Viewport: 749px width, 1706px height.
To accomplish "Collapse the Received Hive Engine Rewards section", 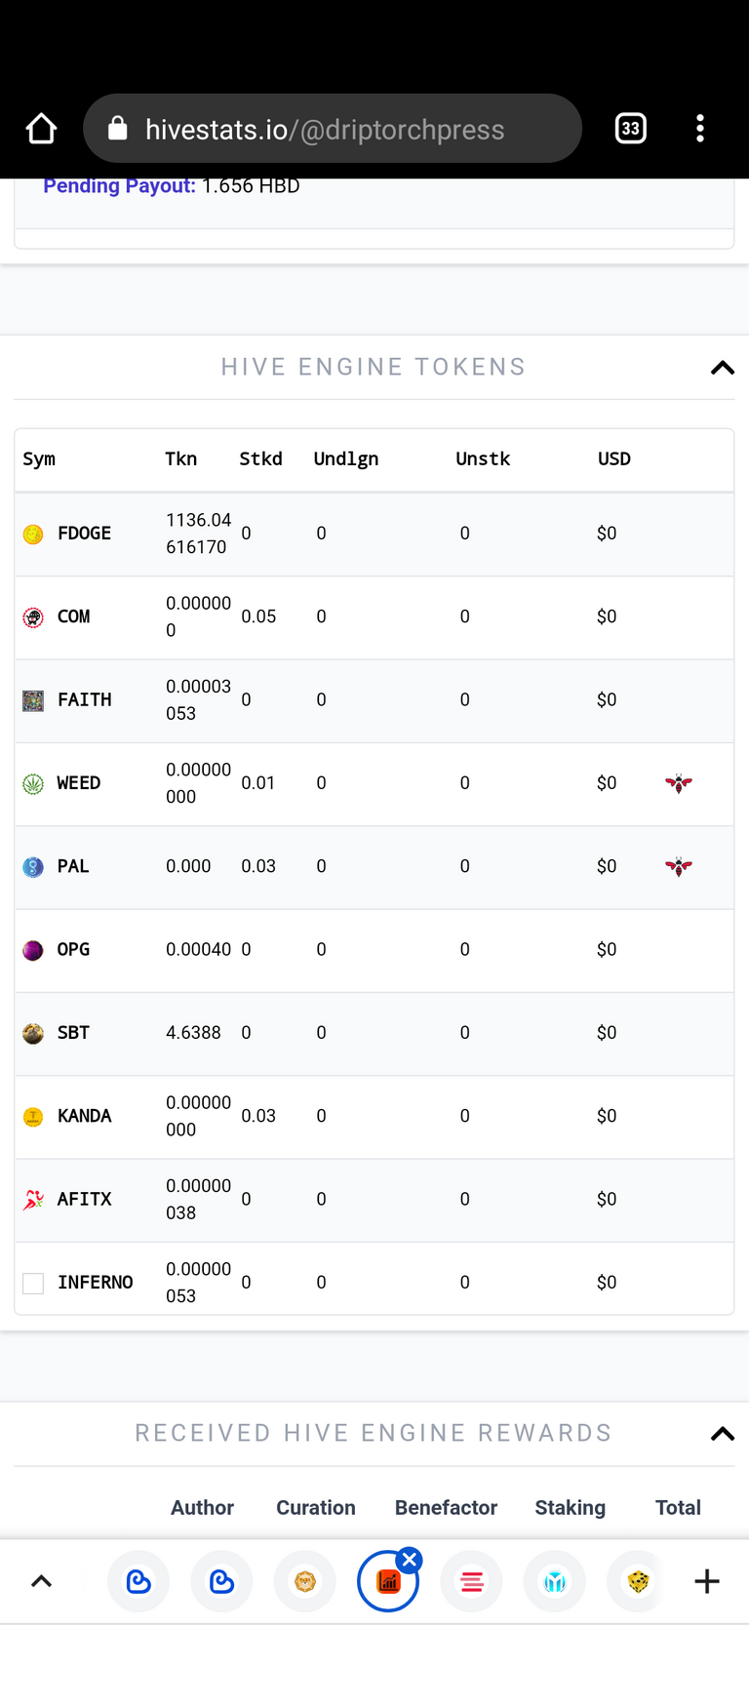I will tap(723, 1434).
